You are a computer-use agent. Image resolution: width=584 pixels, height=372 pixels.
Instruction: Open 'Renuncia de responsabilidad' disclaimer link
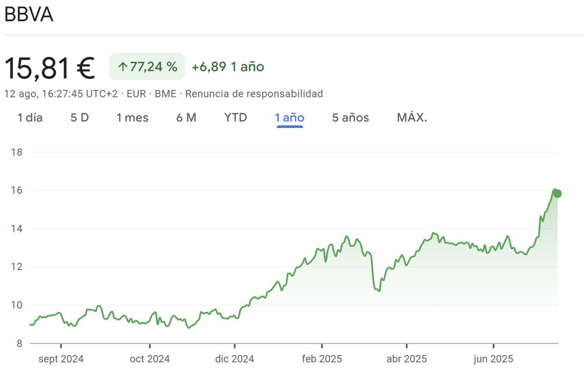point(254,94)
